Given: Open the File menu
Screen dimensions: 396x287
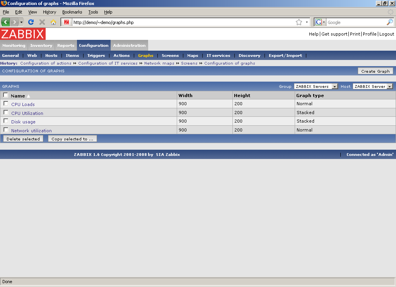Looking at the screenshot, I should (6, 12).
